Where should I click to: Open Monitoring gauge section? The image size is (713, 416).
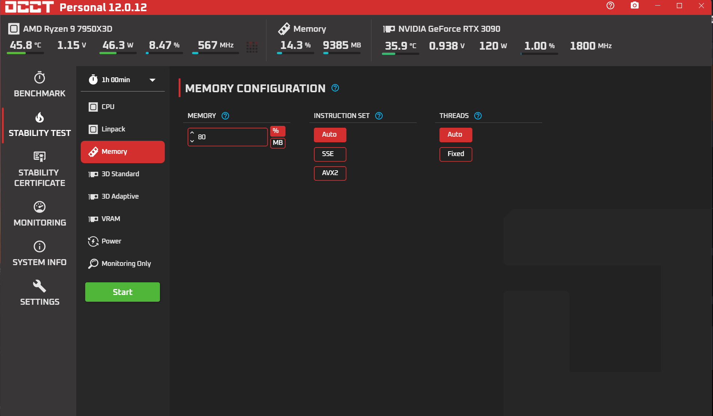(x=40, y=214)
